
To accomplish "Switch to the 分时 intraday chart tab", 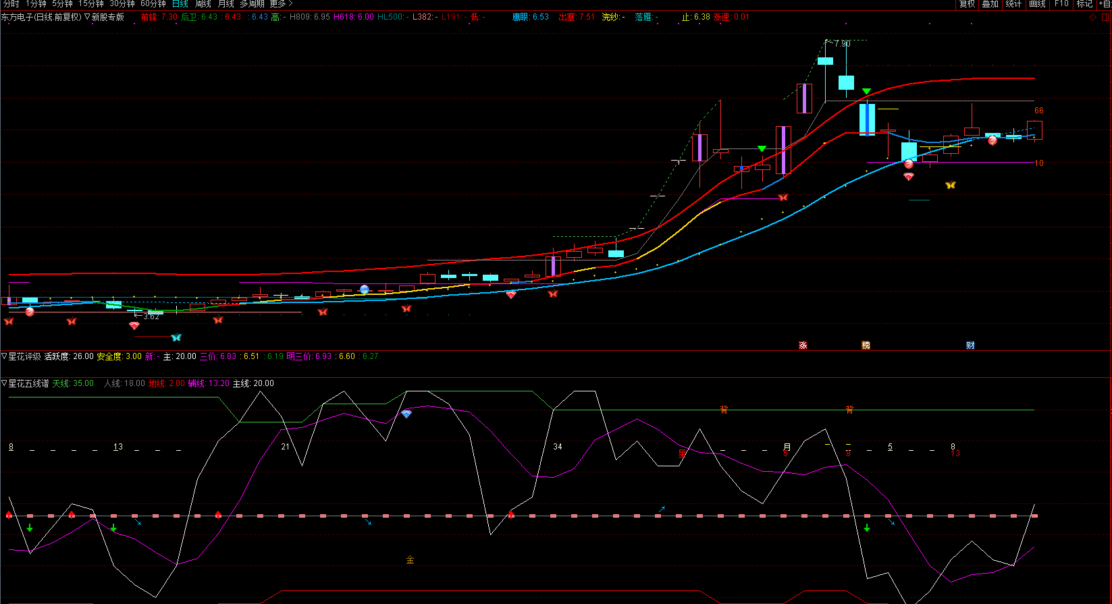I will 11,4.
